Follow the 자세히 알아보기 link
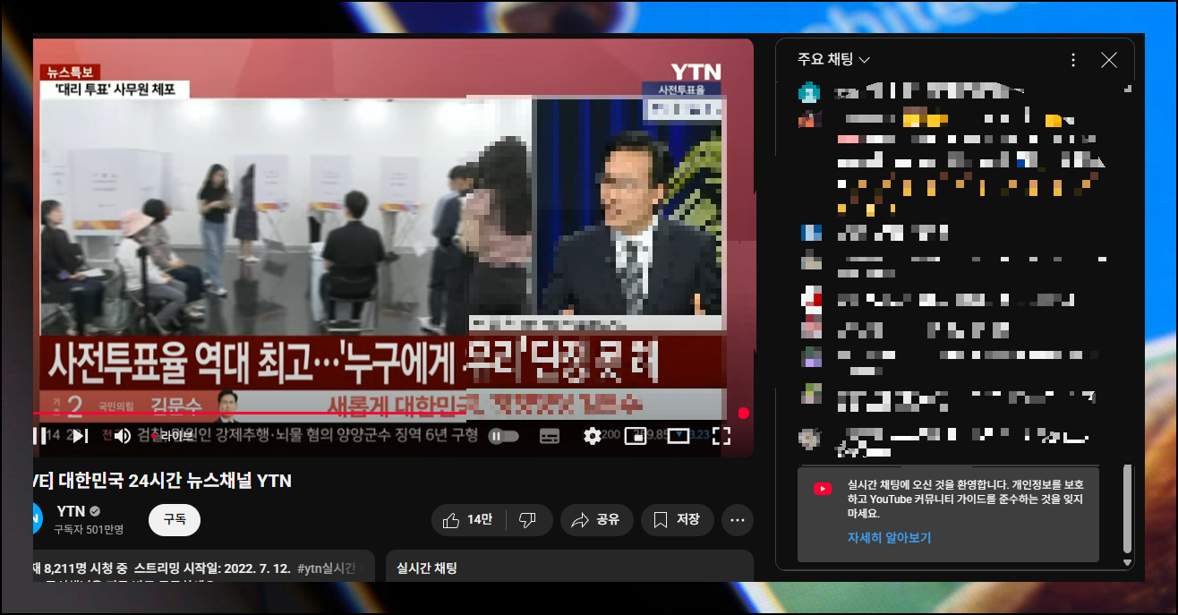Image resolution: width=1178 pixels, height=615 pixels. click(x=890, y=538)
